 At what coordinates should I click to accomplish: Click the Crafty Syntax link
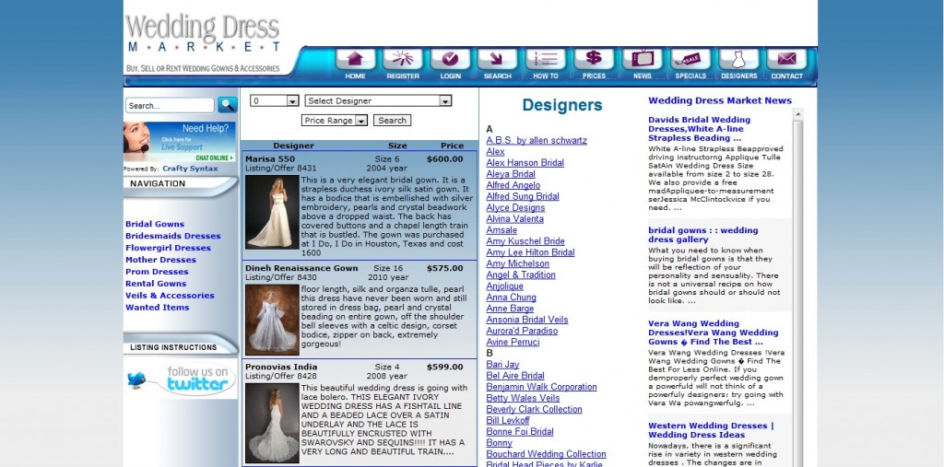coord(190,169)
